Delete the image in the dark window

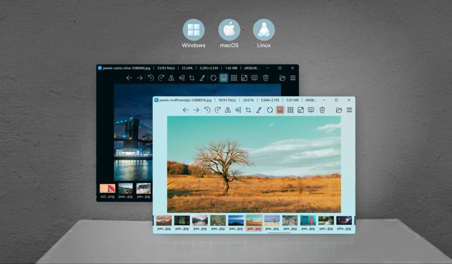[x=266, y=78]
